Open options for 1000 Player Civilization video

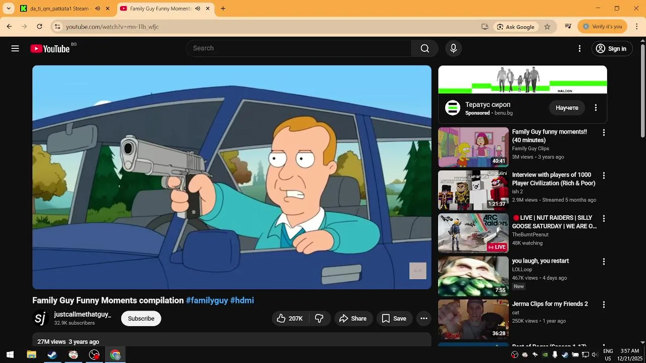(604, 175)
